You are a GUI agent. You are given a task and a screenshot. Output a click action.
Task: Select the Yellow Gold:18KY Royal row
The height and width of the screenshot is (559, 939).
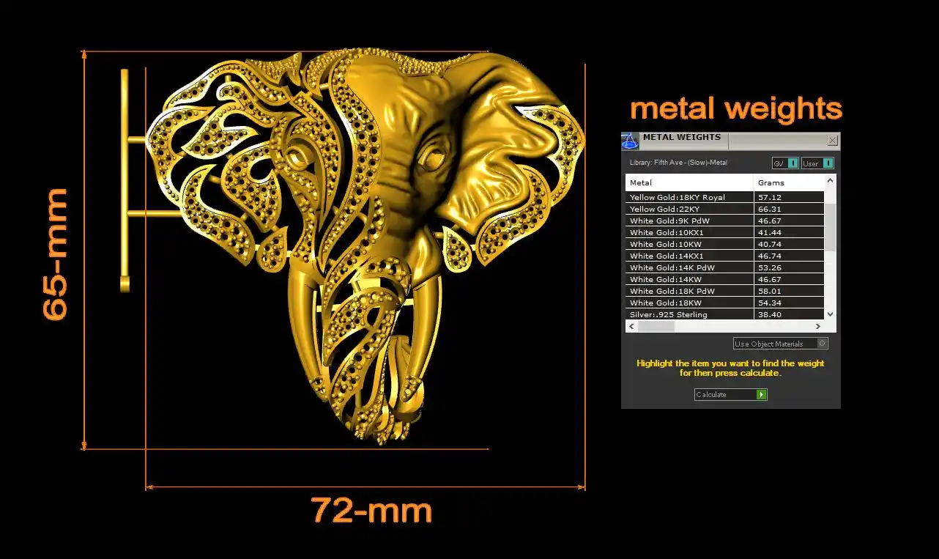pos(689,198)
